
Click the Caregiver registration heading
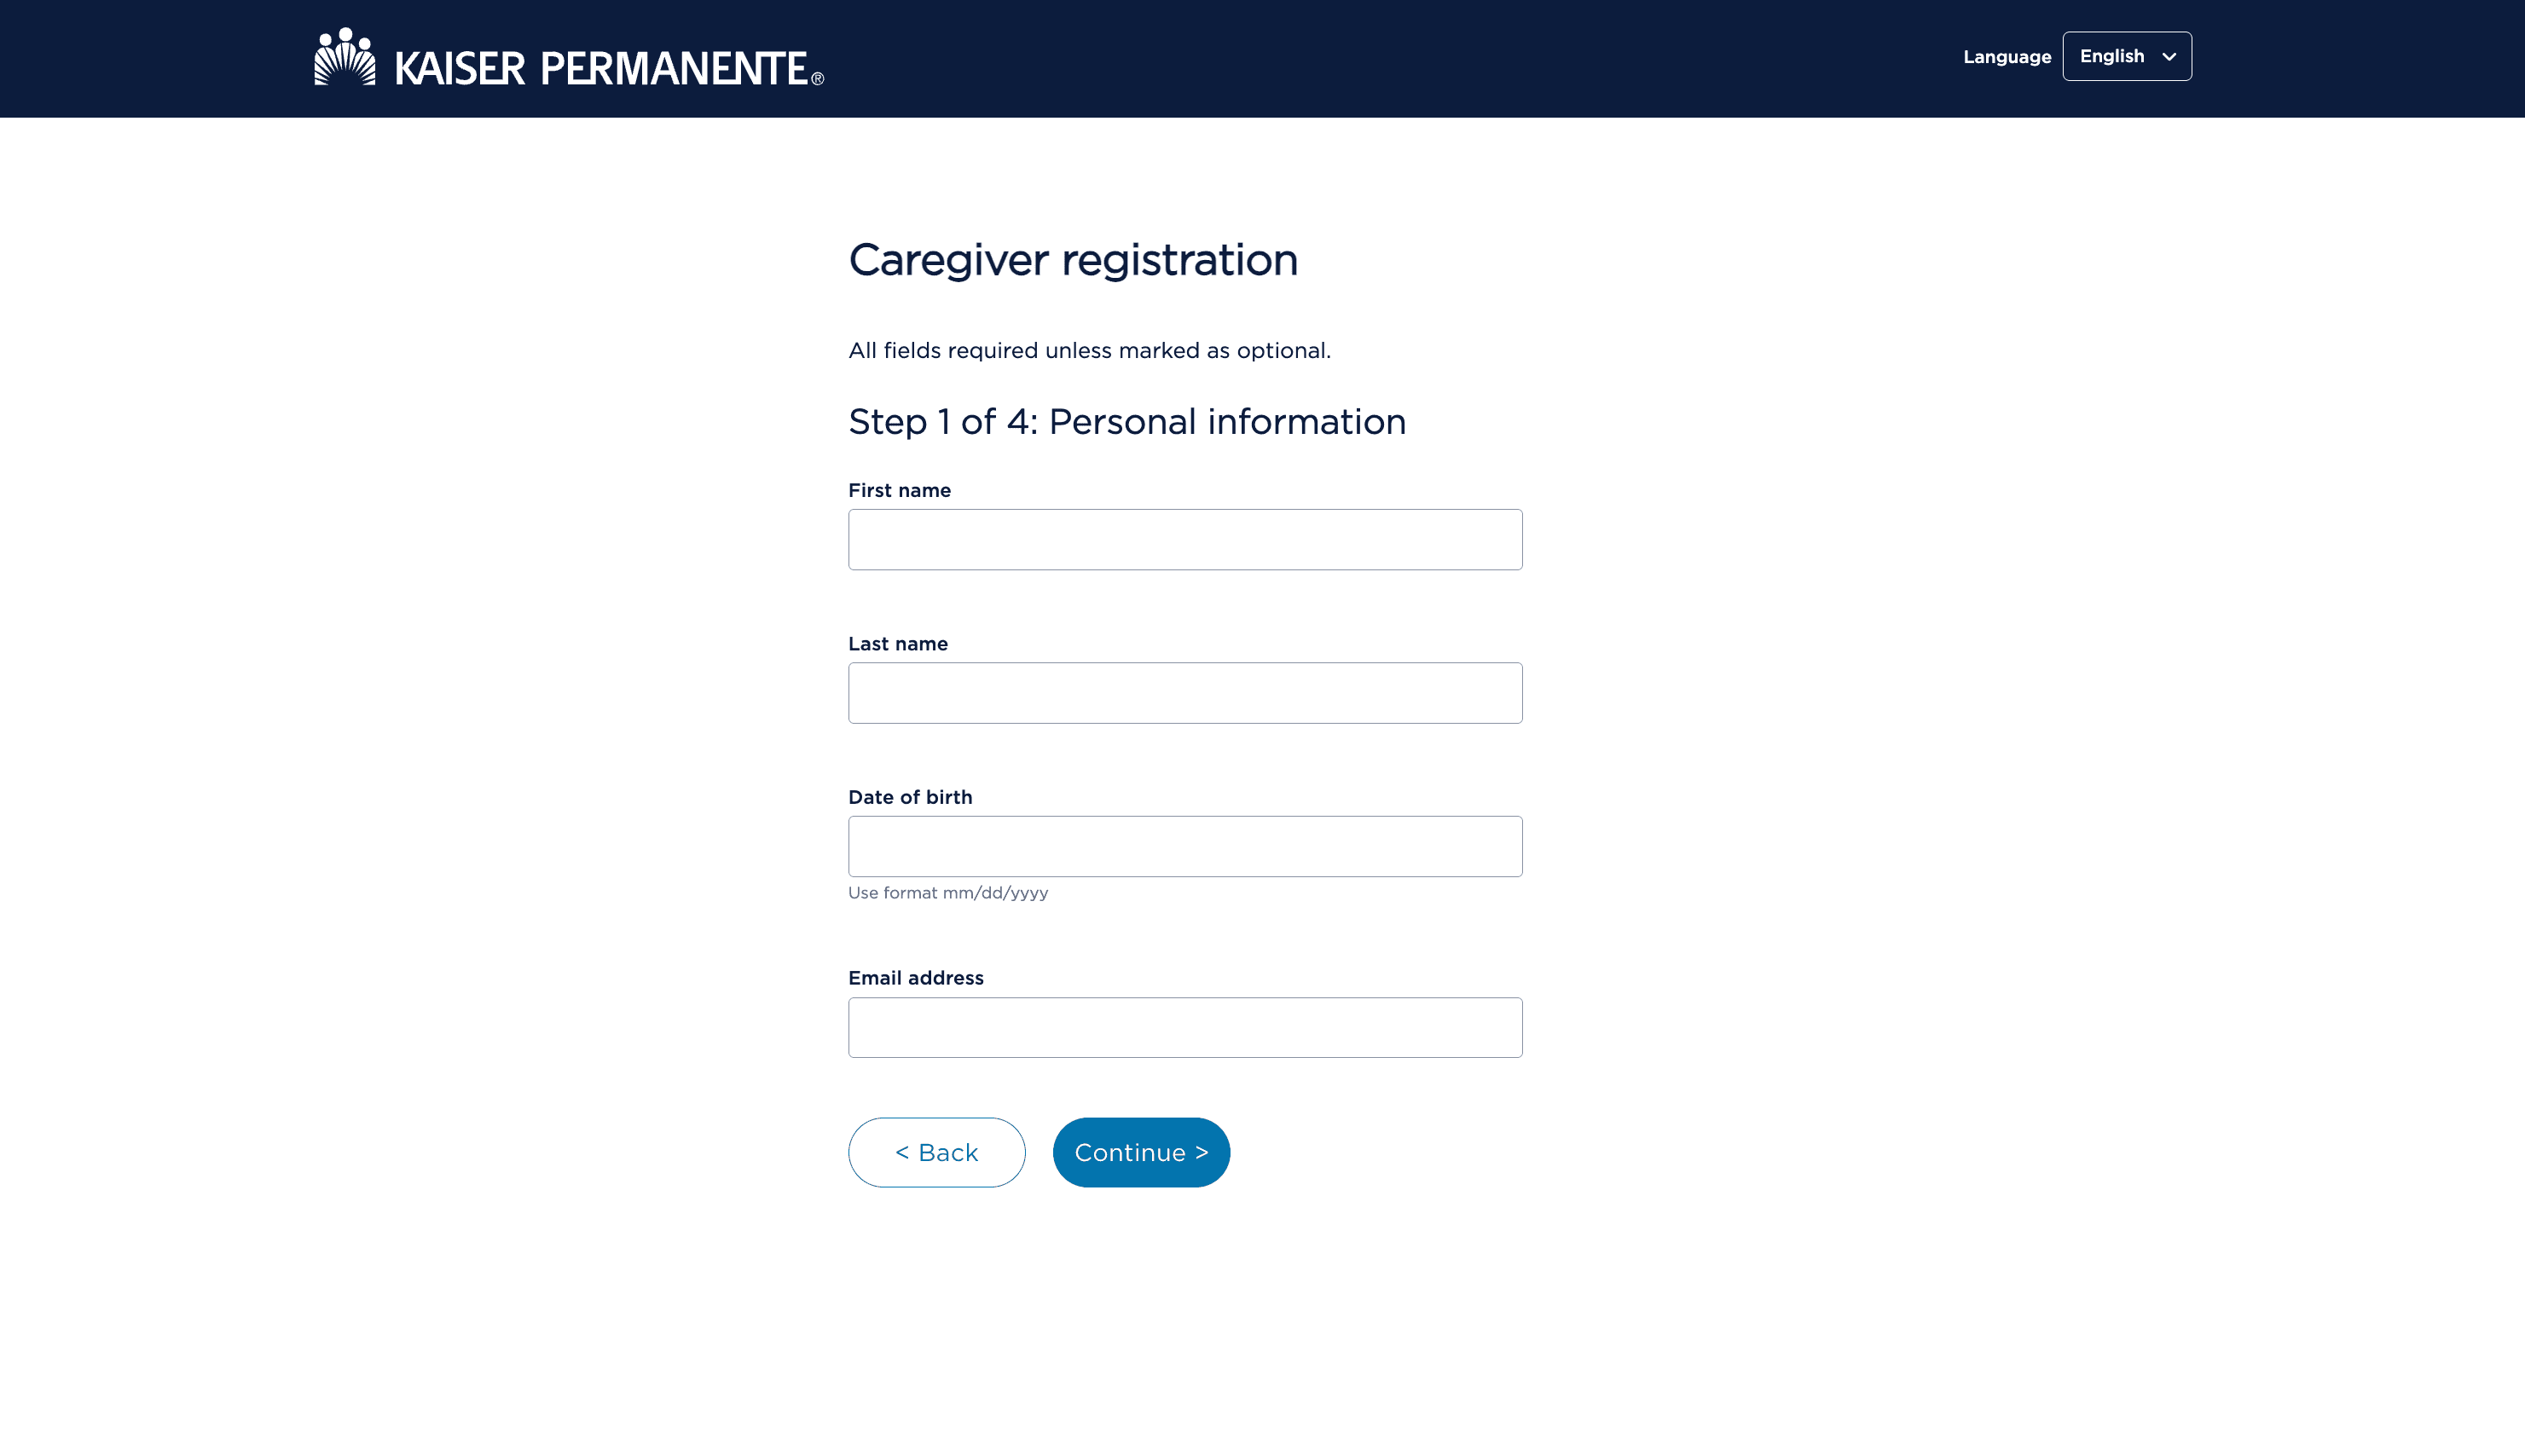click(x=1073, y=260)
